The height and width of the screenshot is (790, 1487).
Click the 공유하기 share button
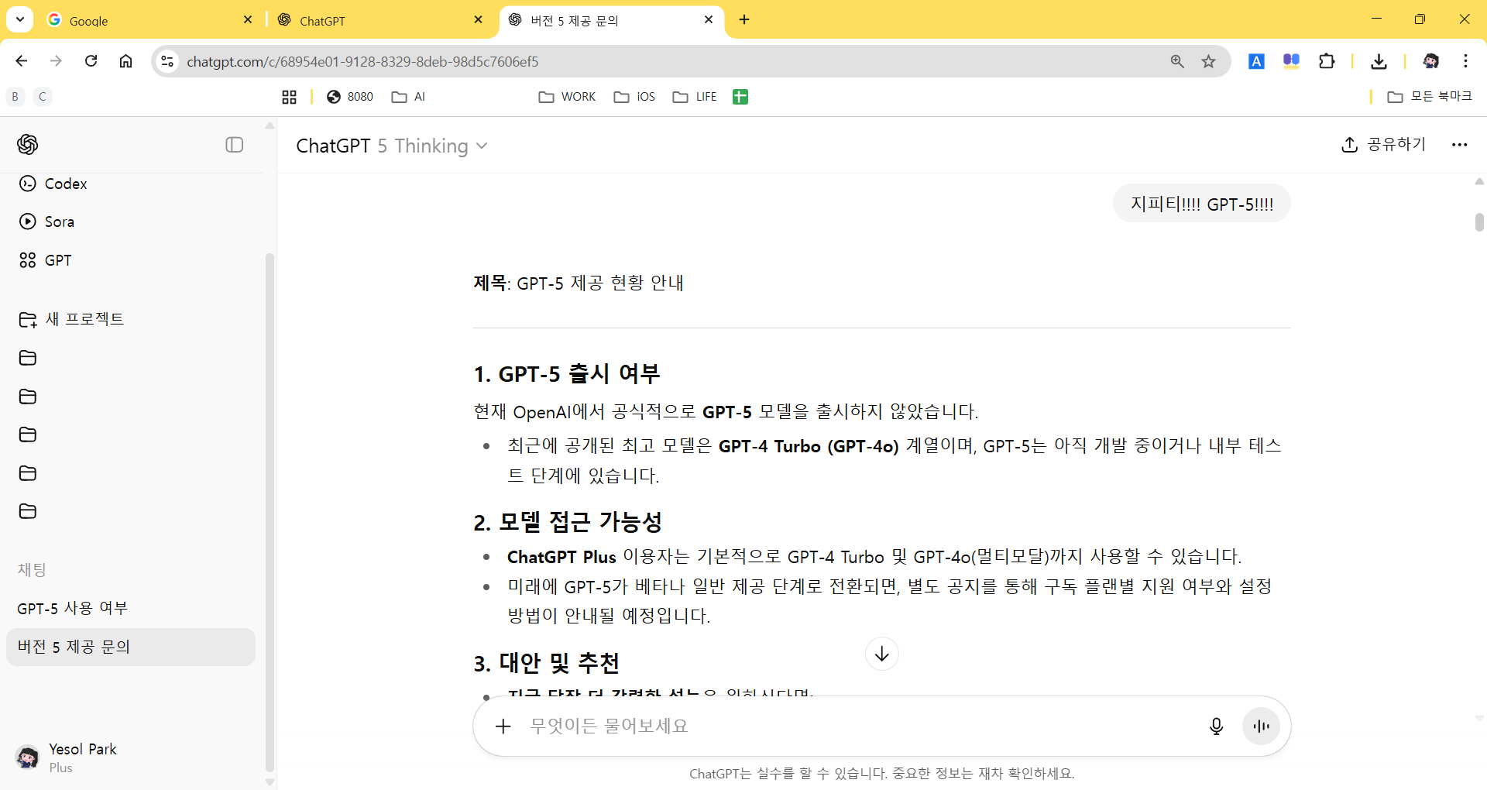point(1383,144)
